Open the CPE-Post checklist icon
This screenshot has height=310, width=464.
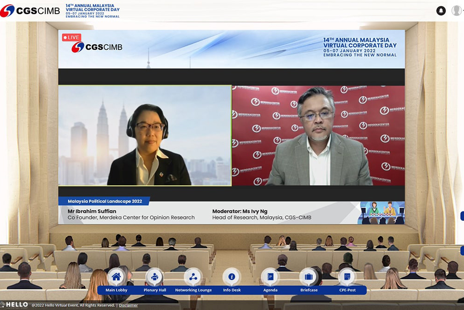pyautogui.click(x=347, y=277)
